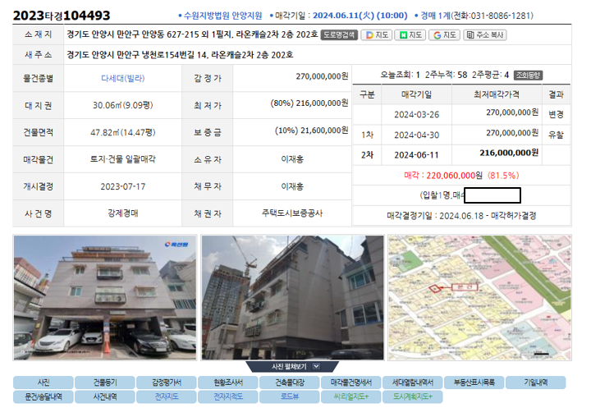Copy address with 주소 복사 button

(485, 35)
